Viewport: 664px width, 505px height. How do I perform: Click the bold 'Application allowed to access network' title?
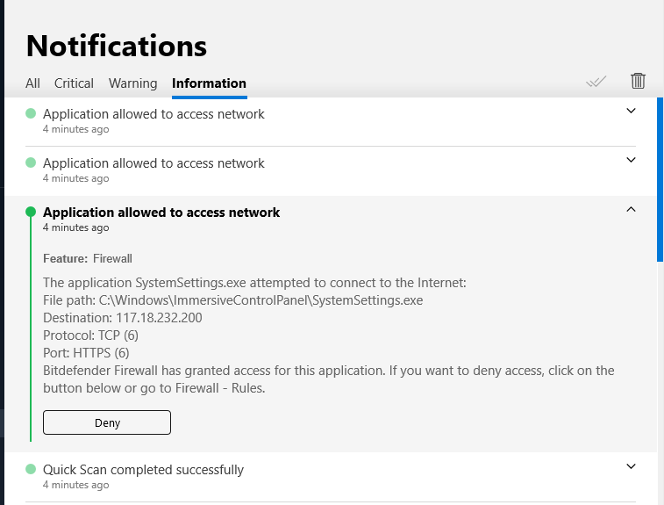coord(161,213)
